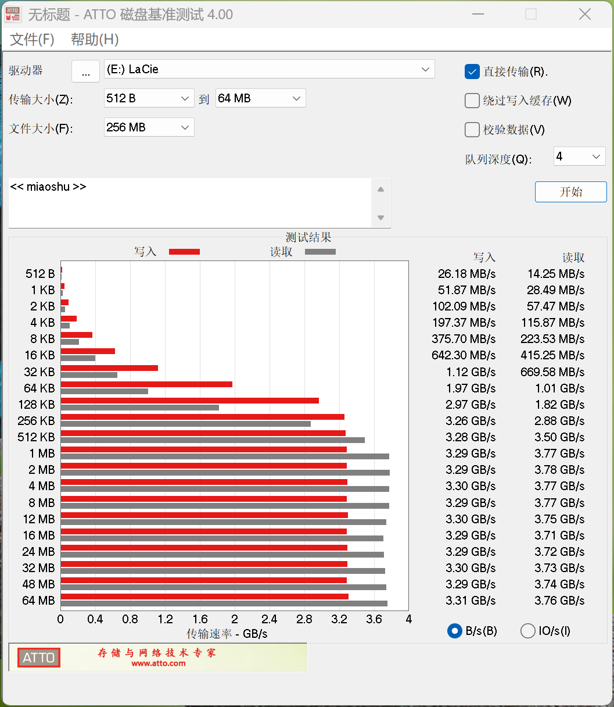Click the description scrollbar down arrow

tap(380, 217)
